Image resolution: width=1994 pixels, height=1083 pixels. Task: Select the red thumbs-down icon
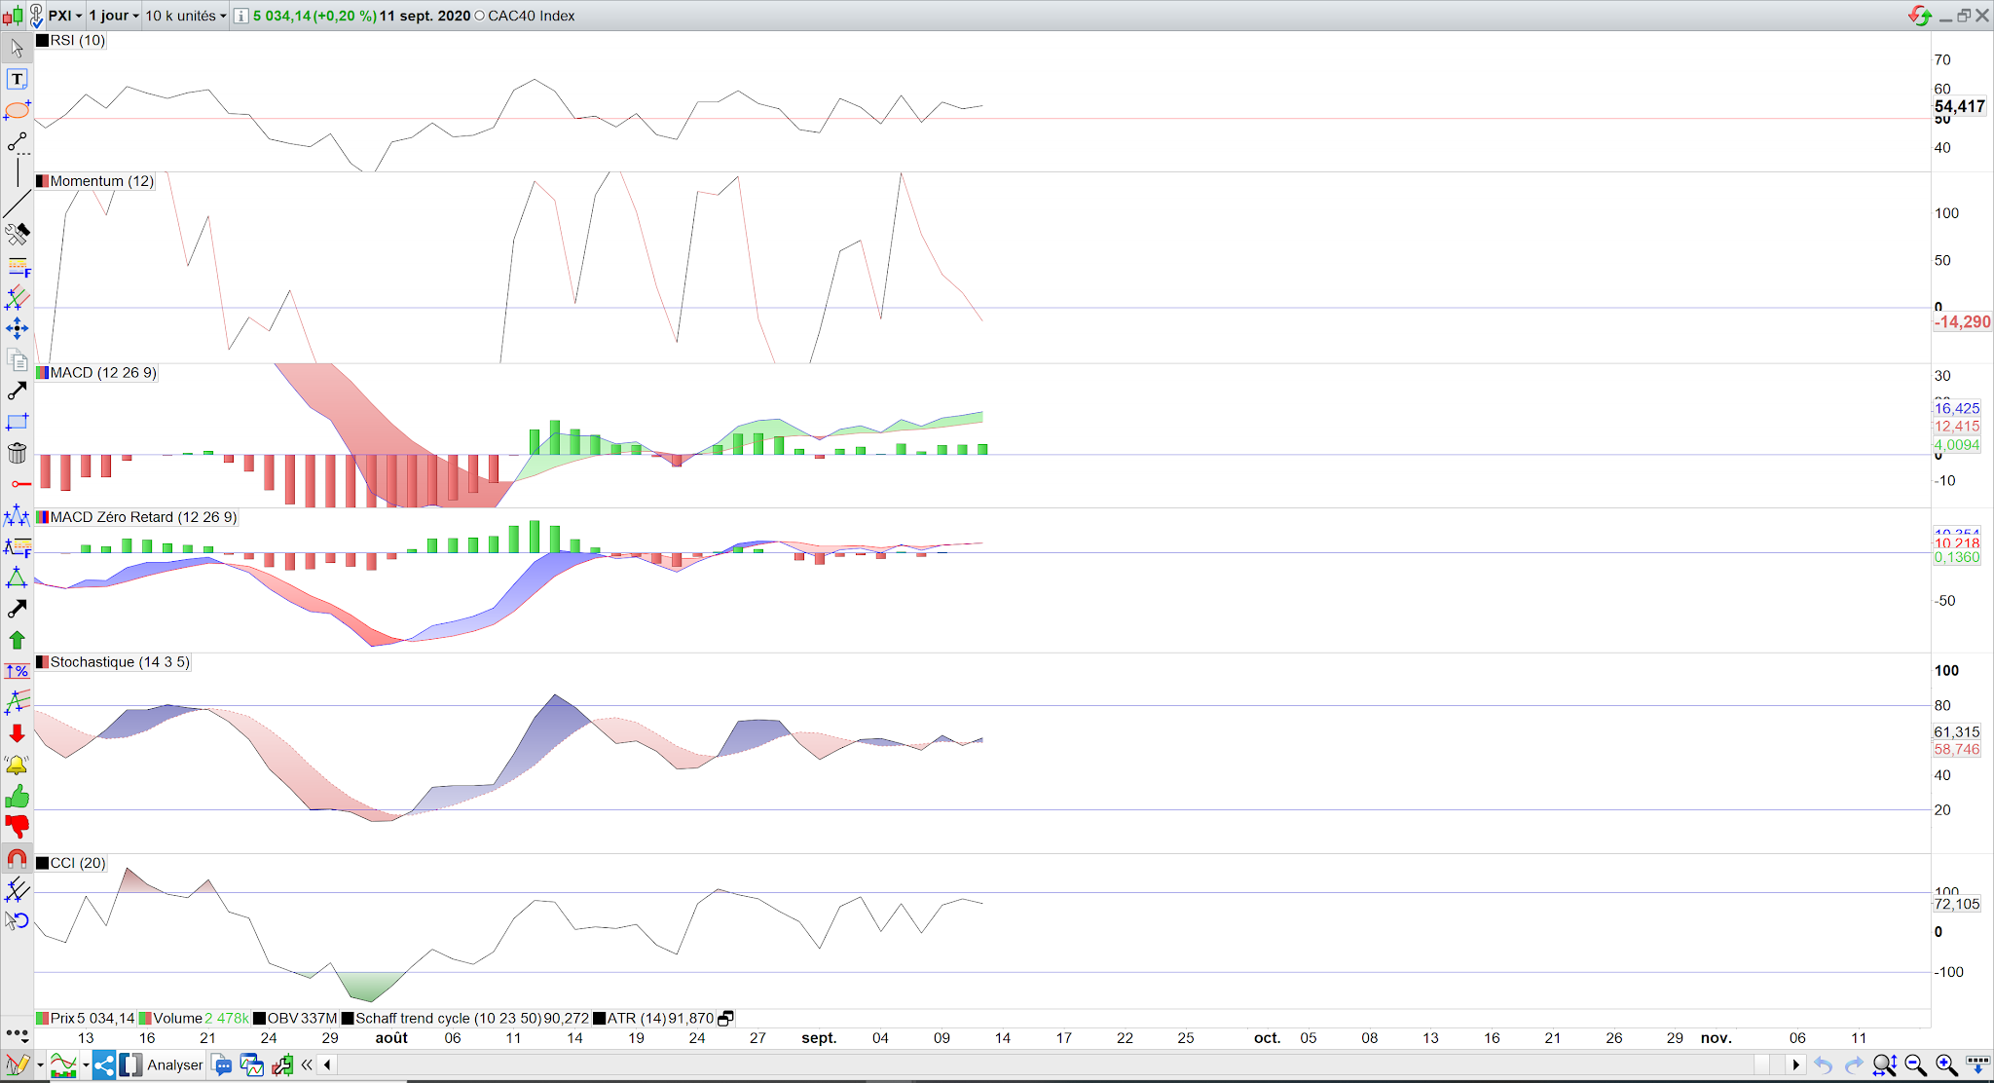tap(17, 828)
